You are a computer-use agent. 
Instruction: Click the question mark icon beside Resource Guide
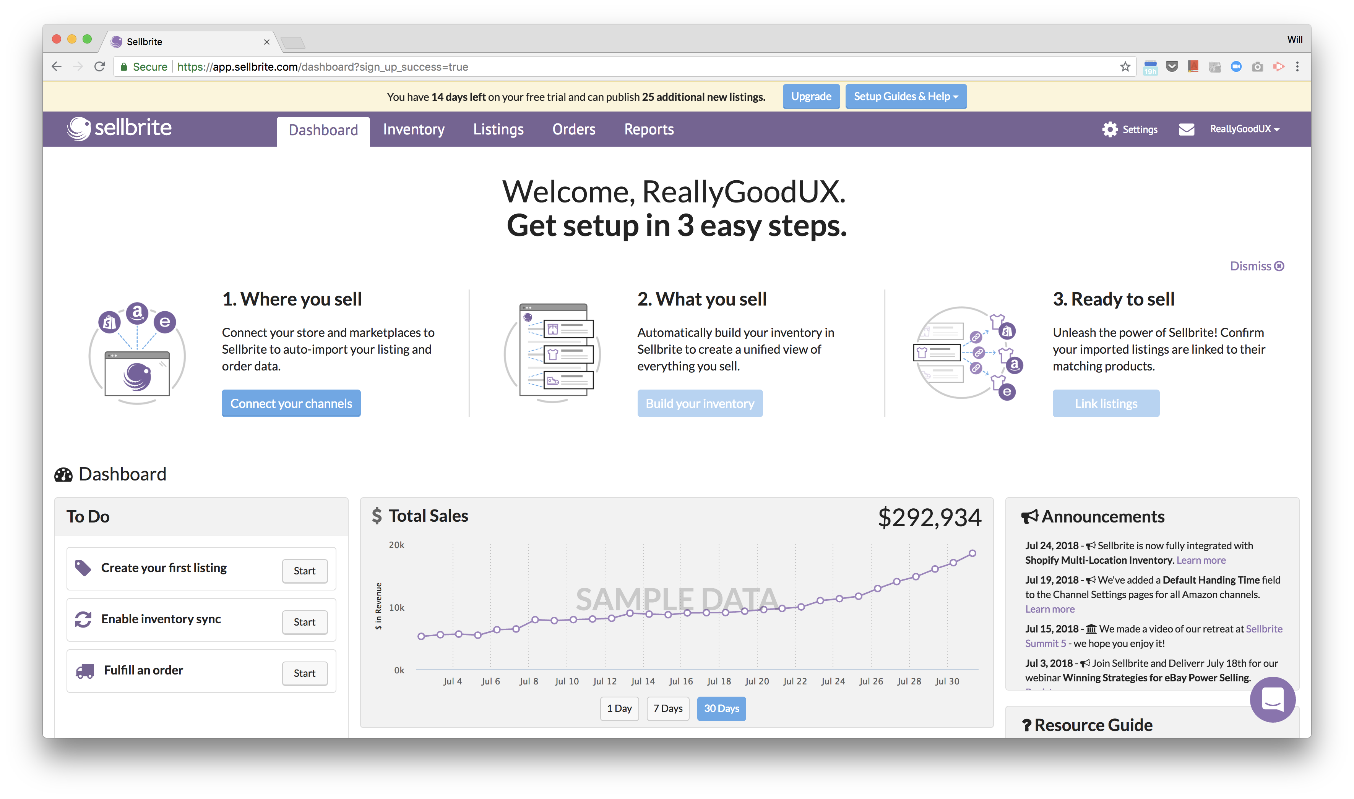[1026, 725]
